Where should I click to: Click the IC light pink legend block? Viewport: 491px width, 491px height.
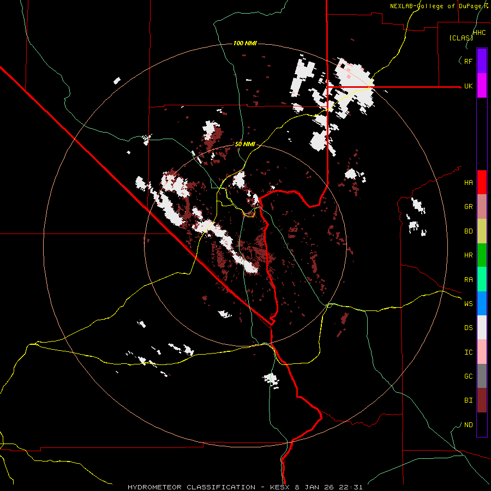click(x=482, y=352)
